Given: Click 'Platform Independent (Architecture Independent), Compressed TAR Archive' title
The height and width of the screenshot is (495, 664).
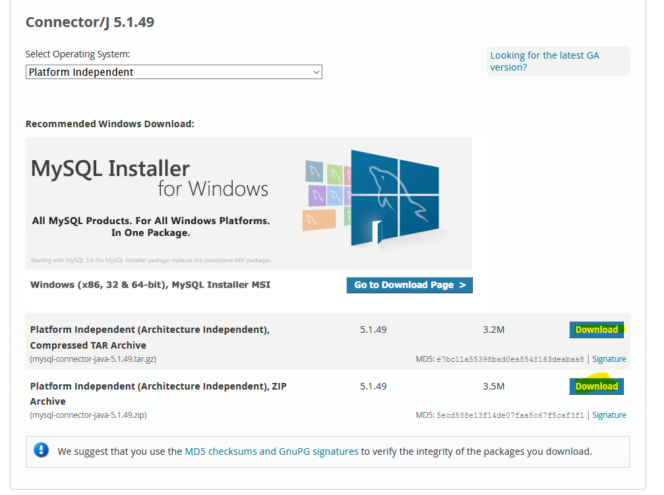Looking at the screenshot, I should pos(150,337).
